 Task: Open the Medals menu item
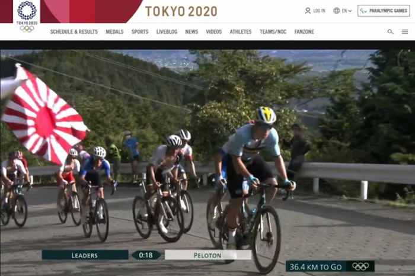coord(114,32)
